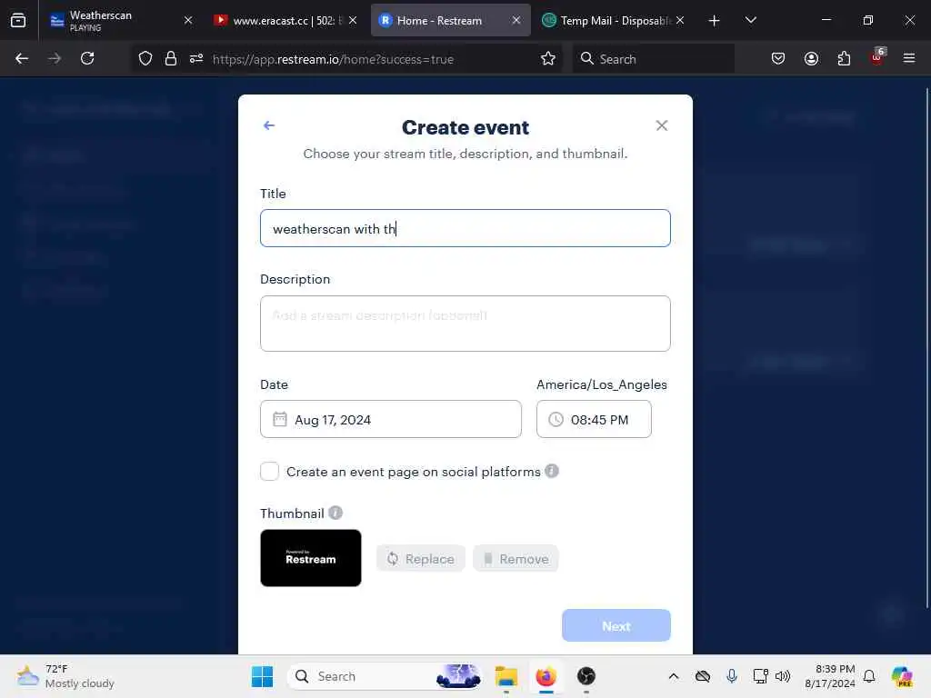
Task: Switch to the Weatherscan tab
Action: [x=113, y=20]
